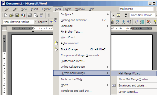
Task: Open the Edit menu
Action: [x=15, y=9]
